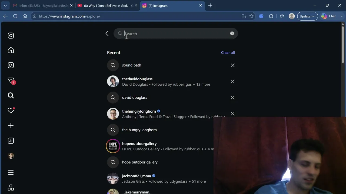Open the Copilot Chat button

pos(329,16)
